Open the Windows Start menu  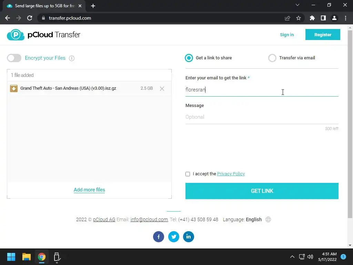click(11, 257)
